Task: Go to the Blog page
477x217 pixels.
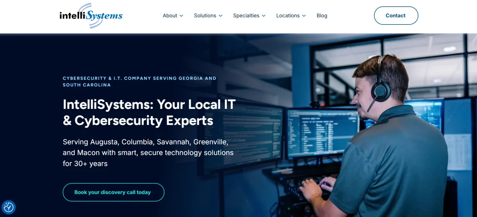Action: pos(322,15)
